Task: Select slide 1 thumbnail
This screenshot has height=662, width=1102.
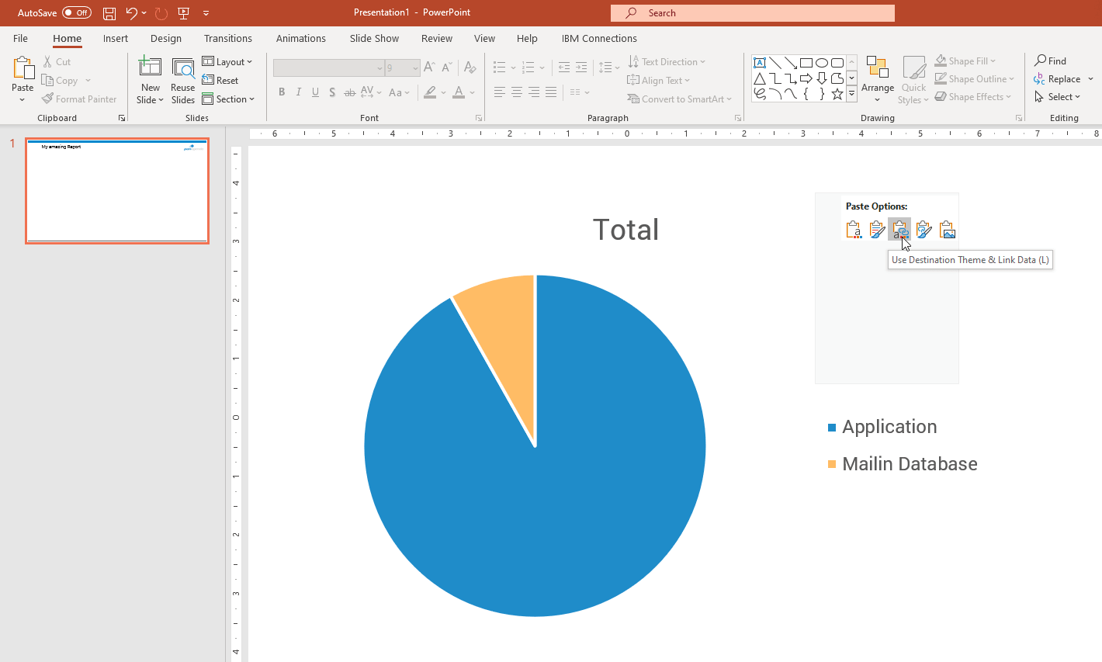Action: point(117,191)
